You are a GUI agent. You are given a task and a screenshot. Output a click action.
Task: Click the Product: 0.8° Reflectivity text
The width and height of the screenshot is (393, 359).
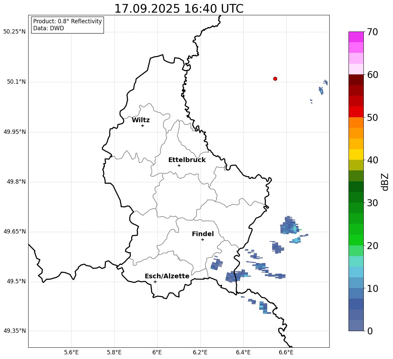click(67, 21)
